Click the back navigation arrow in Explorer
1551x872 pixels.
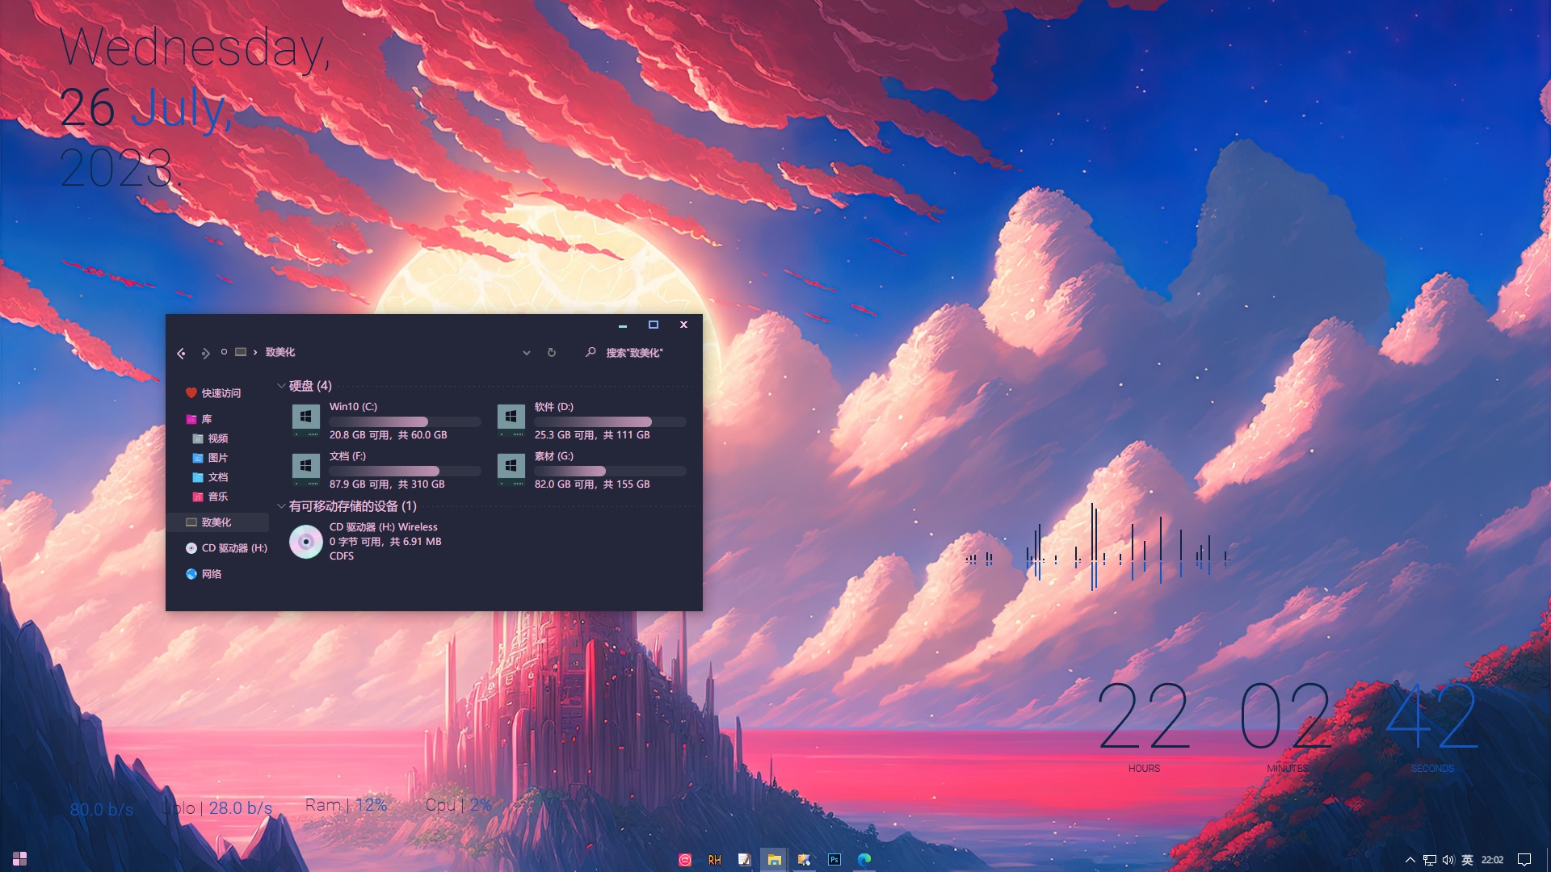coord(181,353)
